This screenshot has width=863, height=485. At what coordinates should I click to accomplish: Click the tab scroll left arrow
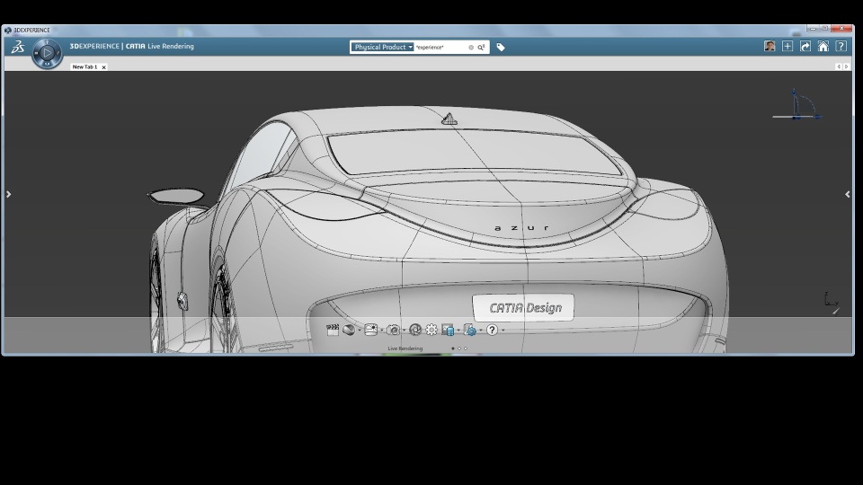point(839,66)
